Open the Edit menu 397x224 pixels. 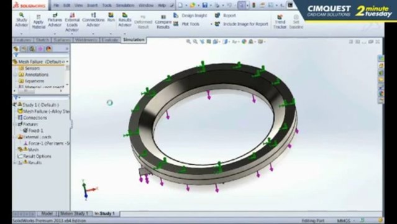[66, 6]
